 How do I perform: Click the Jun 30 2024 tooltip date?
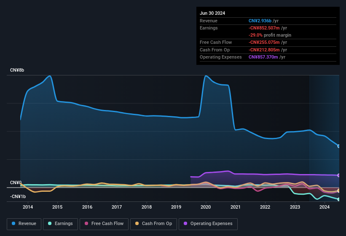(212, 13)
